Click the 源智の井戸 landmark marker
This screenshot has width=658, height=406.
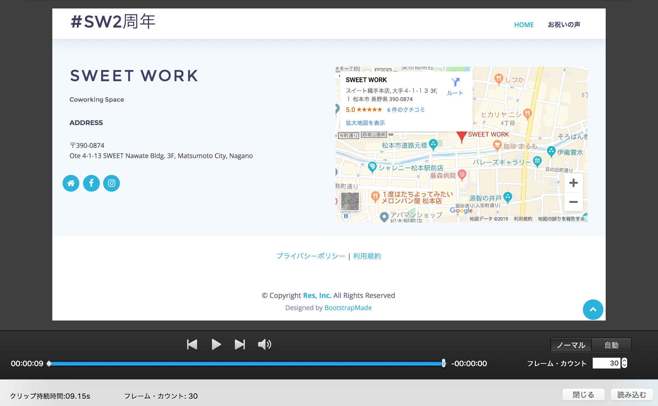[x=508, y=198]
